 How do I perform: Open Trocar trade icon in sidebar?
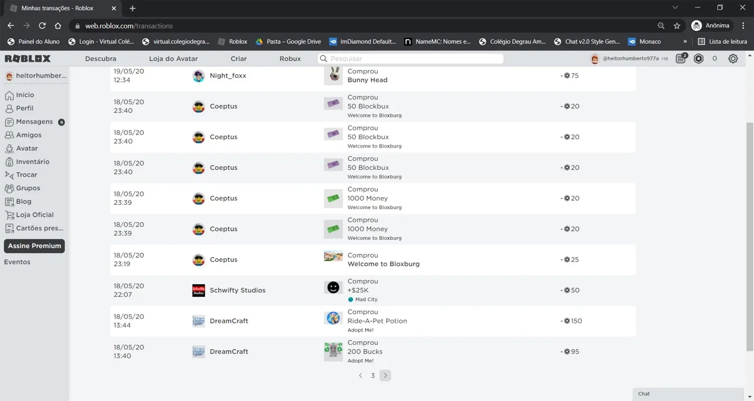point(9,175)
